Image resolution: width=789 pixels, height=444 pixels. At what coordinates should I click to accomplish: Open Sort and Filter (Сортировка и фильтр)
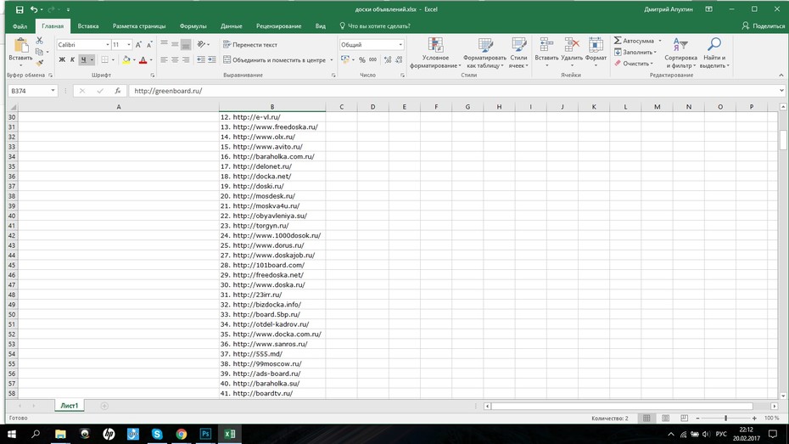click(x=680, y=53)
